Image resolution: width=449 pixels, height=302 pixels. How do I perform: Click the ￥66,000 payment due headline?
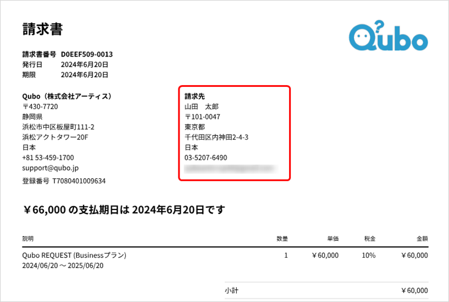(x=123, y=210)
